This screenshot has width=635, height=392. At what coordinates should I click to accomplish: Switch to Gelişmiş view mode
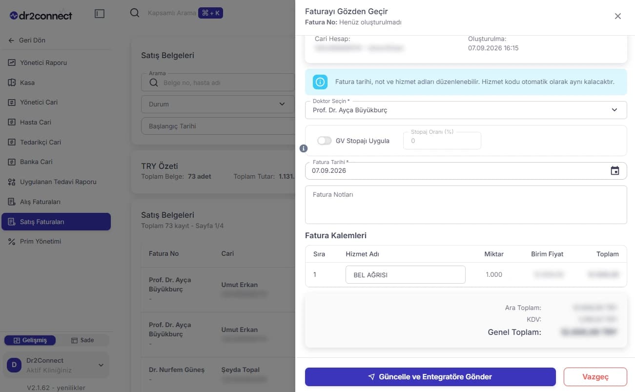30,340
